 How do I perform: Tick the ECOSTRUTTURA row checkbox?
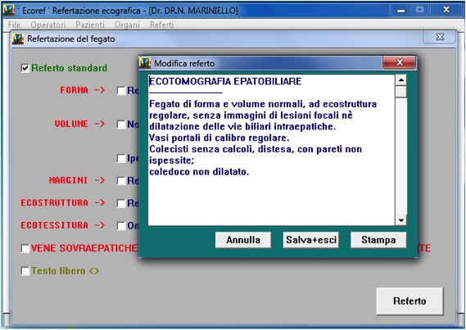(121, 203)
